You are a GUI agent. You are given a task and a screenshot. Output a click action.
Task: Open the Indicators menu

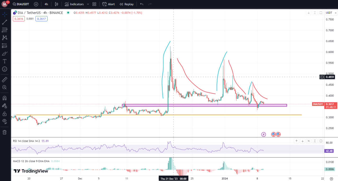point(74,4)
